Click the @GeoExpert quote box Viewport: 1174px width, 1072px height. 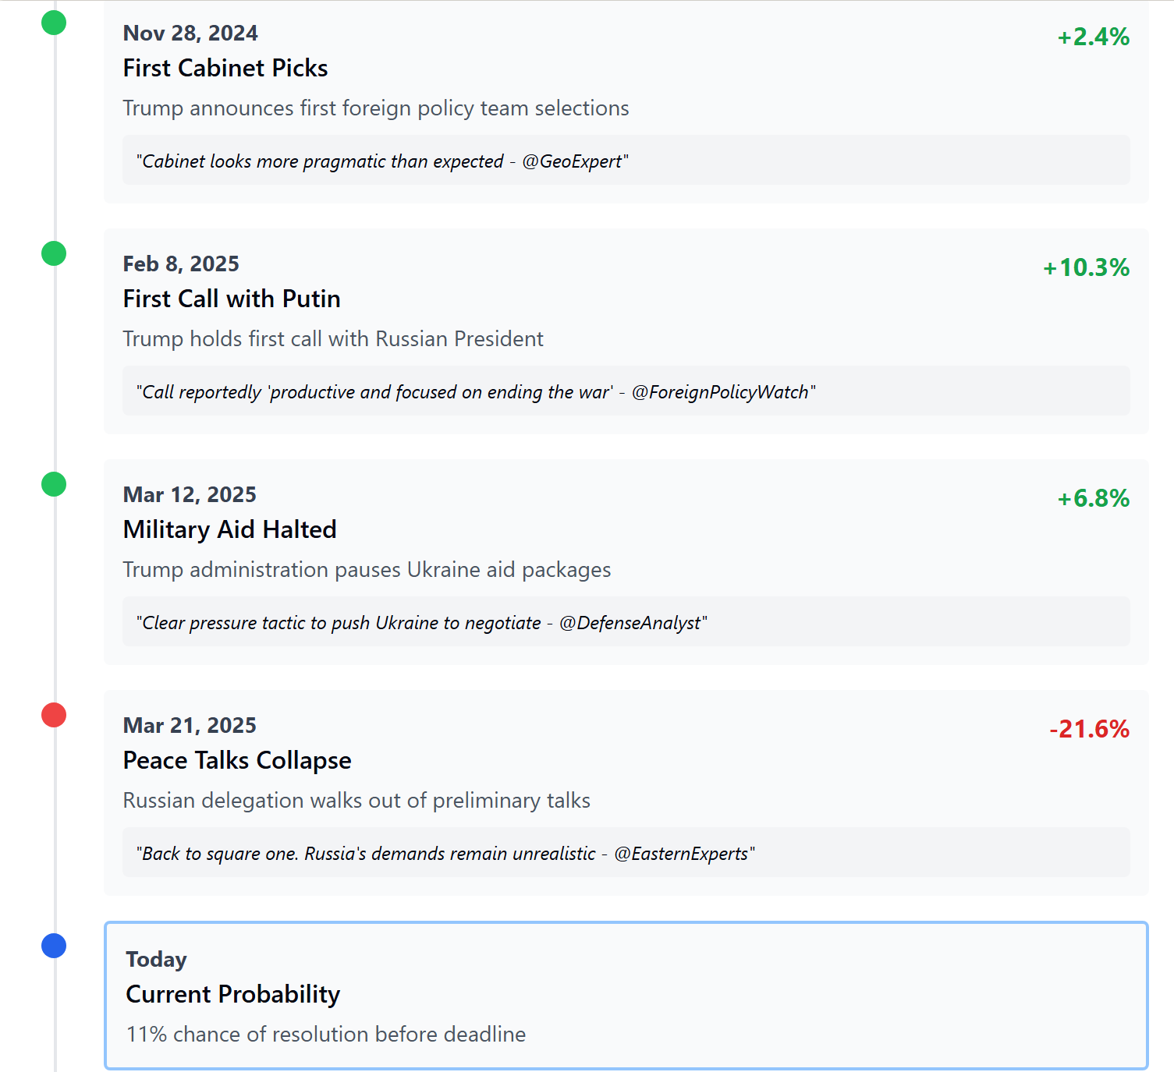626,161
